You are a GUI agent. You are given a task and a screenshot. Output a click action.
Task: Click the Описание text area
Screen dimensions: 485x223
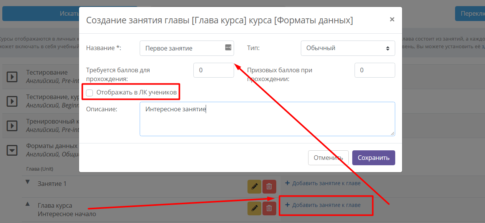tap(267, 119)
